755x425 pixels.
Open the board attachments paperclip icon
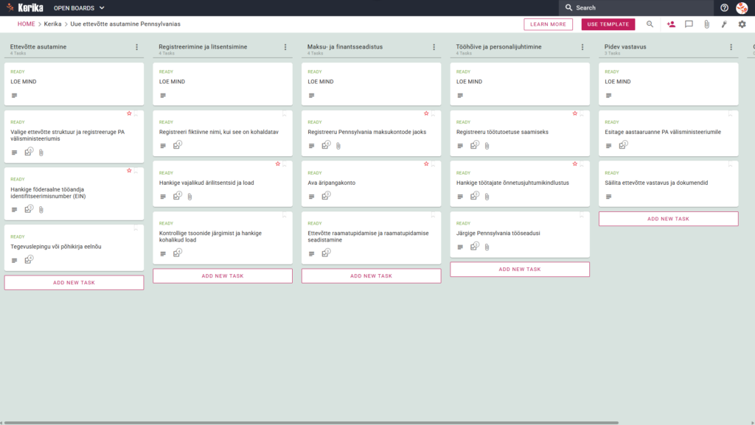707,24
